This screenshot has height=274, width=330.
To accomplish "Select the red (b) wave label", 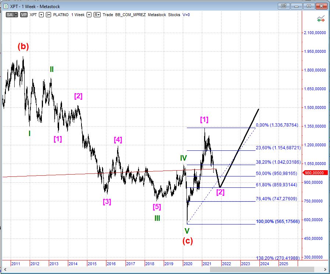I will pos(23,46).
